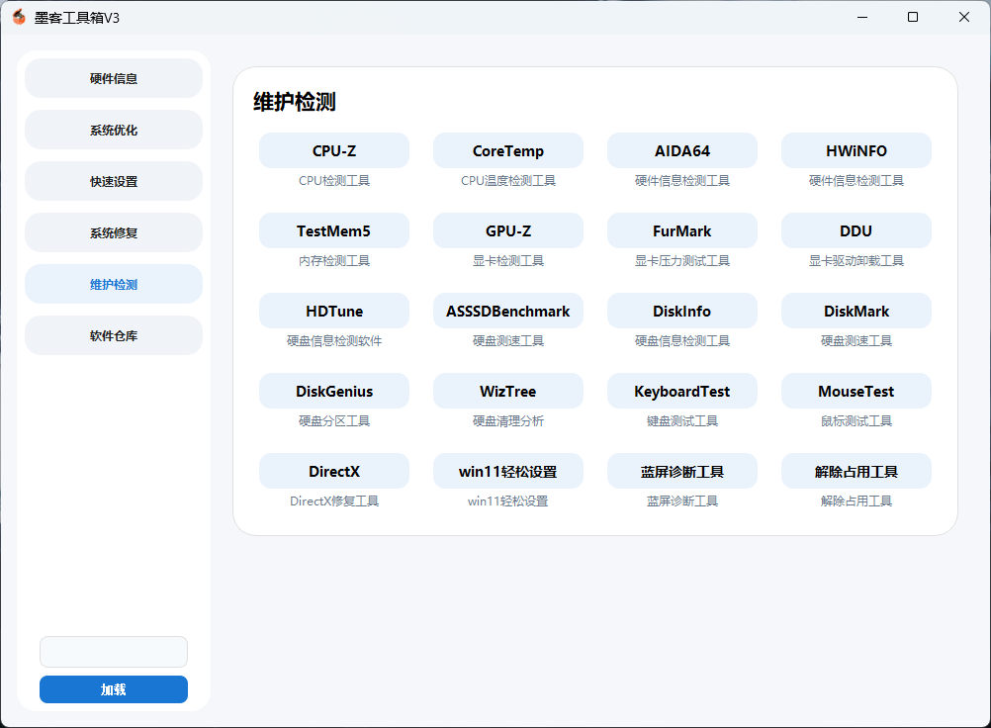Launch HWiNFO hardware info tool

point(856,150)
